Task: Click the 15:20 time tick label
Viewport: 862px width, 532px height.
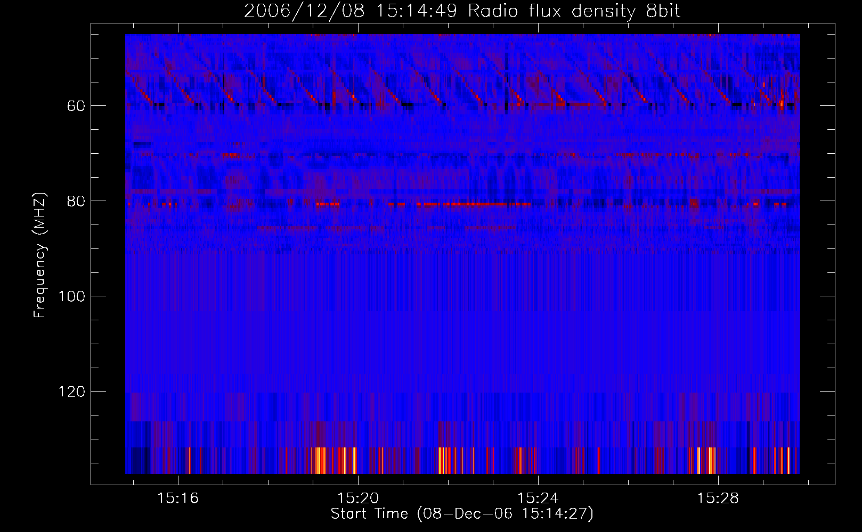Action: (x=358, y=498)
